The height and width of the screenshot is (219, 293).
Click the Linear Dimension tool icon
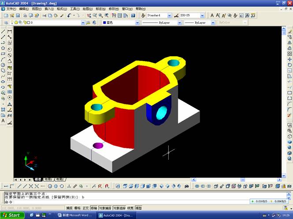[x=10, y=32]
